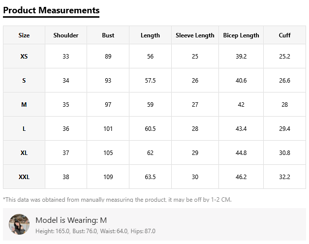Click the XS bust value 89
Screen dimensions: 309x244
[x=108, y=57]
